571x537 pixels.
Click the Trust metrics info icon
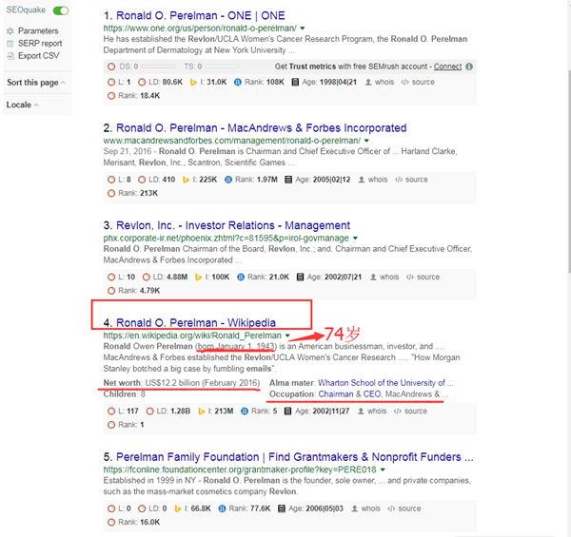469,67
